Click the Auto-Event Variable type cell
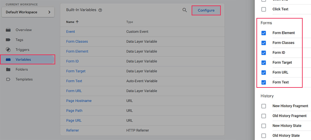311x140 pixels. pyautogui.click(x=142, y=81)
